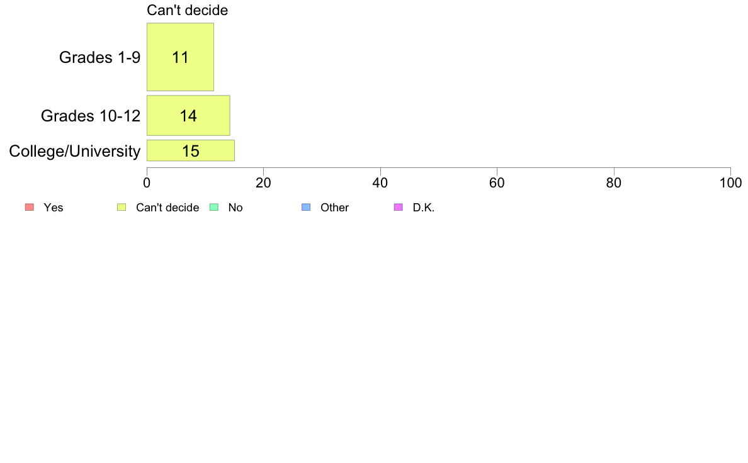Click the No legend text

click(235, 208)
